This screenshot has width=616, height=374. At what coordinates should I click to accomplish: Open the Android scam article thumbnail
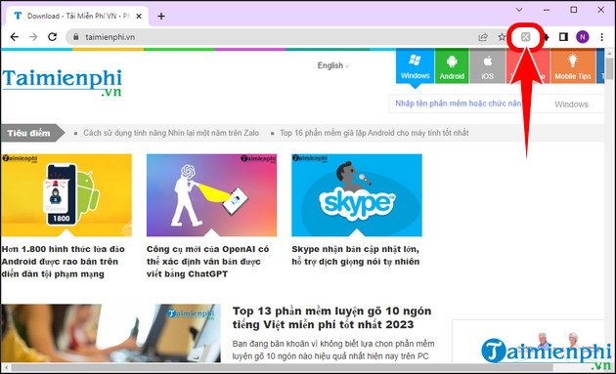point(66,195)
